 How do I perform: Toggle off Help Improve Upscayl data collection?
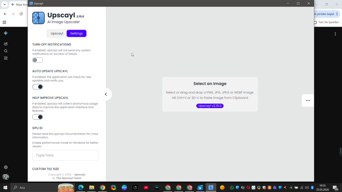[37, 117]
